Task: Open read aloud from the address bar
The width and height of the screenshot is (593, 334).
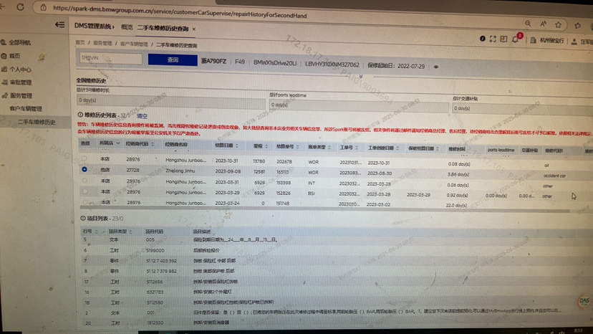Action: (543, 24)
